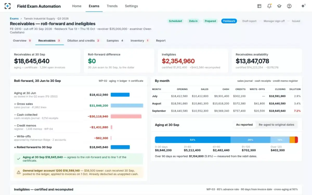
Task: Click August write-offs value $41,800
Action: click(259, 103)
